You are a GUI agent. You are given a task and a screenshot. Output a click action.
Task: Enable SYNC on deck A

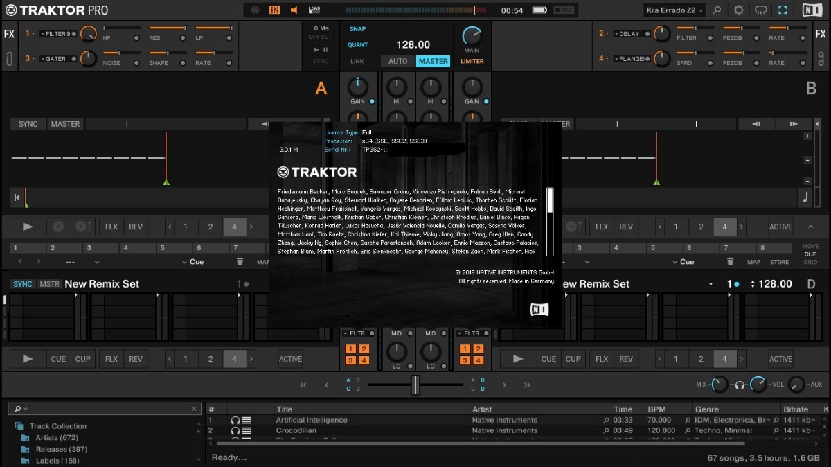click(x=28, y=124)
